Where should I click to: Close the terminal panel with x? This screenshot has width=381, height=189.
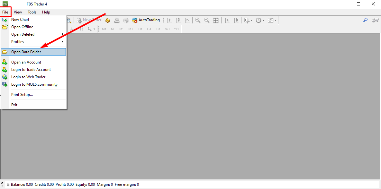click(x=2, y=183)
